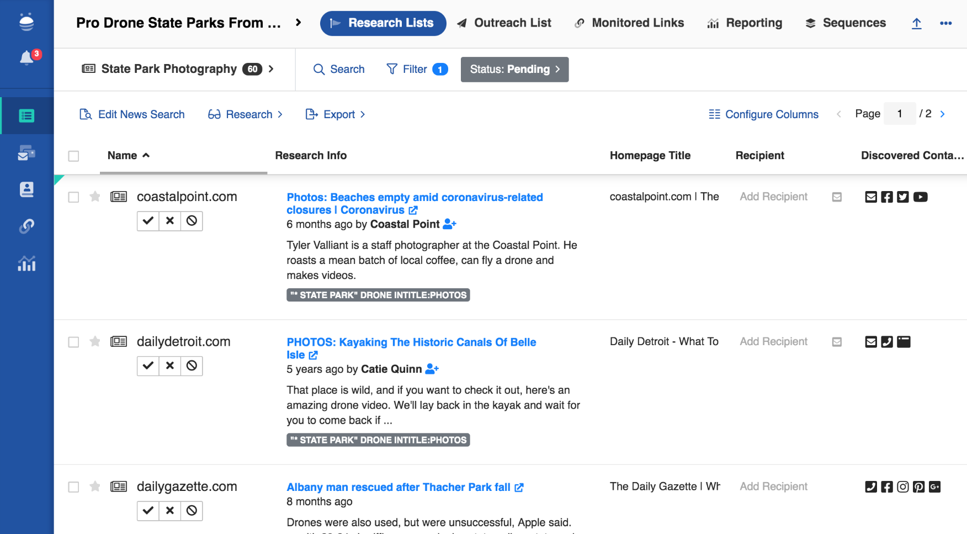The height and width of the screenshot is (534, 967).
Task: Check the dailygazette.com row checkbox
Action: coord(73,487)
